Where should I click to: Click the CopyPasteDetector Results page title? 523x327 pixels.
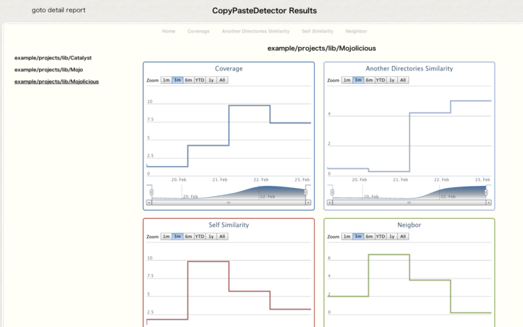tap(265, 11)
